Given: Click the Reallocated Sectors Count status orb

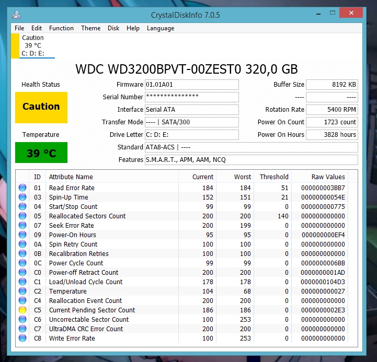Looking at the screenshot, I should pyautogui.click(x=22, y=216).
